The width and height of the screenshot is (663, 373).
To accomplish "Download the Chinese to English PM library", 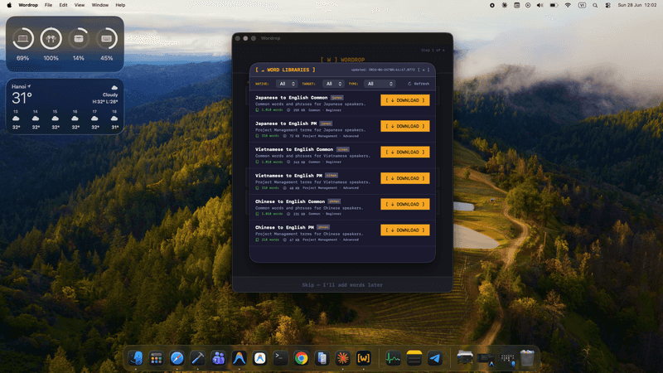I will [405, 230].
